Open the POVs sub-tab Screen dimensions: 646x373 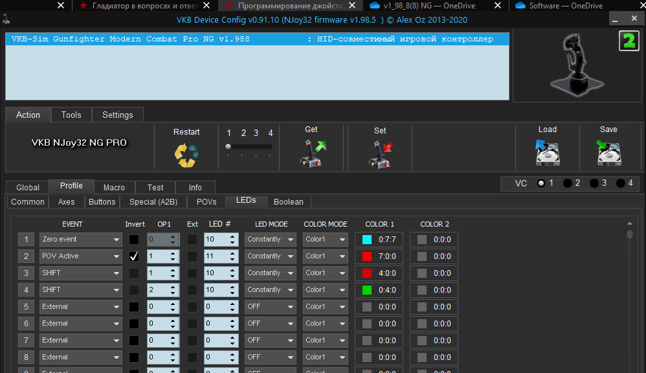pyautogui.click(x=206, y=202)
